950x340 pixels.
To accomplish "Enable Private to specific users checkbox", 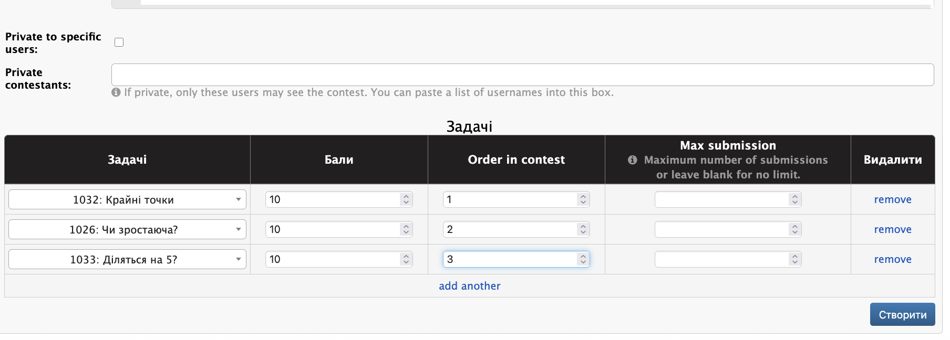I will (119, 42).
